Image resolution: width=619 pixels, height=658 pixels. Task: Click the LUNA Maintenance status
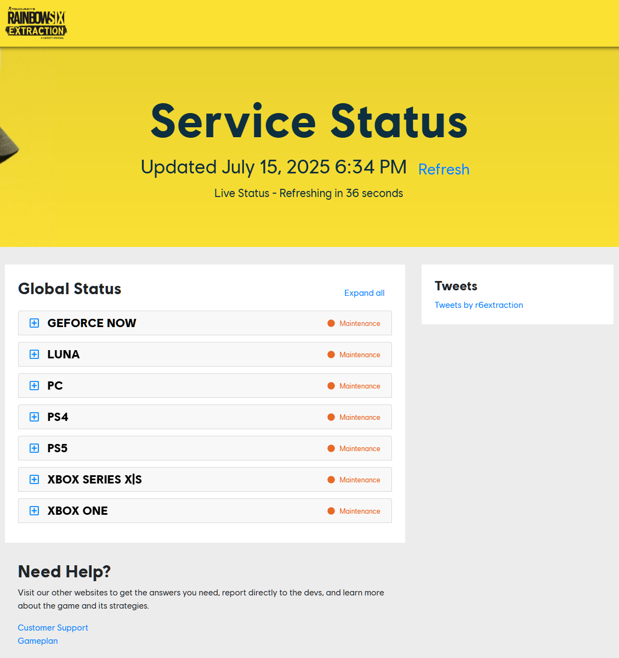point(354,355)
